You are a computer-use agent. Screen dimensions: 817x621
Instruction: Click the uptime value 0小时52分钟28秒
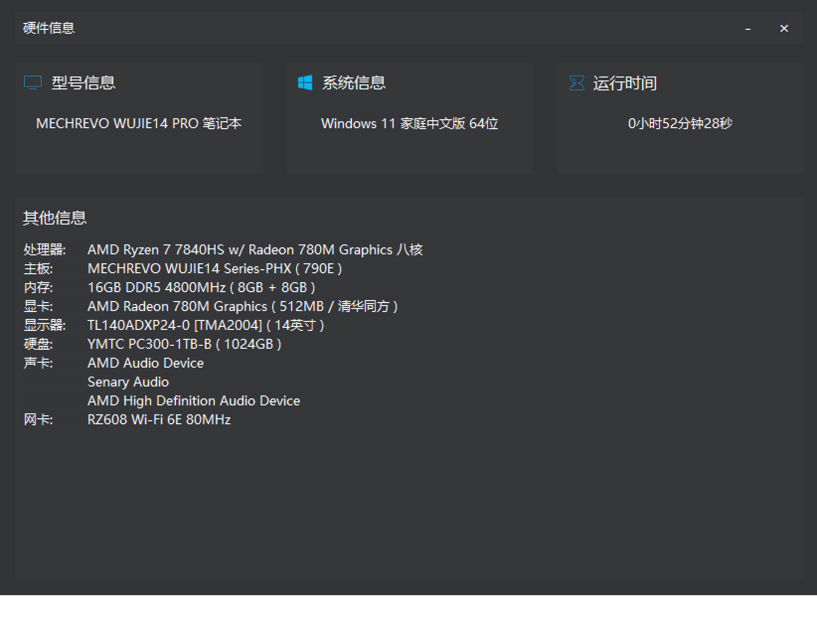(680, 123)
